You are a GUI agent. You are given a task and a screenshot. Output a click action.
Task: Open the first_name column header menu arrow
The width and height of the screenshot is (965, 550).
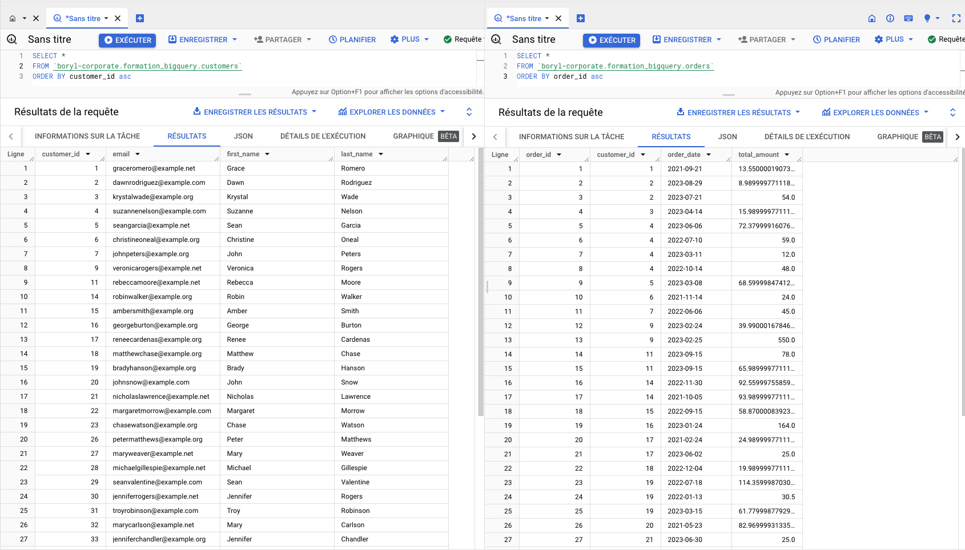[x=267, y=154]
